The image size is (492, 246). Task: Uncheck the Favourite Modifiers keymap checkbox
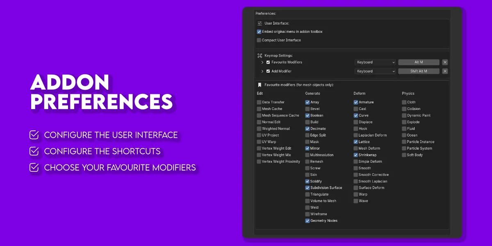coord(268,62)
